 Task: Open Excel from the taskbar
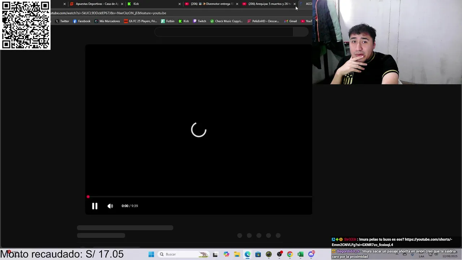click(x=300, y=255)
